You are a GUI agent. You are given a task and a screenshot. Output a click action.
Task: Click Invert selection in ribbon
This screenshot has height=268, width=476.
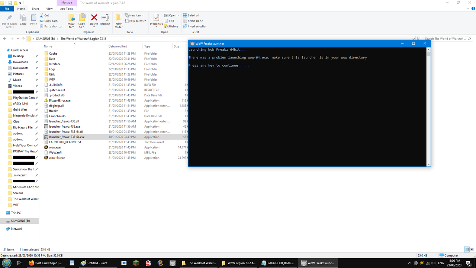click(x=195, y=26)
